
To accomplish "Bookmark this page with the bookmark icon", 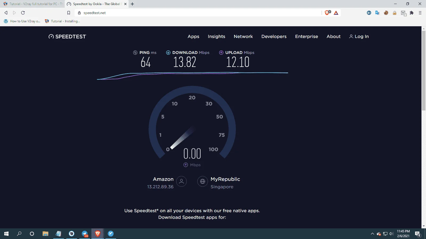I will coord(69,13).
